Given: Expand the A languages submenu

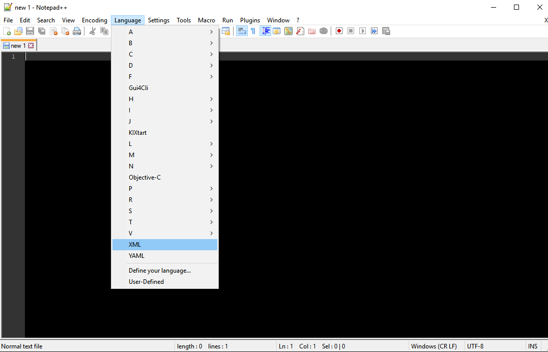Looking at the screenshot, I should [165, 32].
